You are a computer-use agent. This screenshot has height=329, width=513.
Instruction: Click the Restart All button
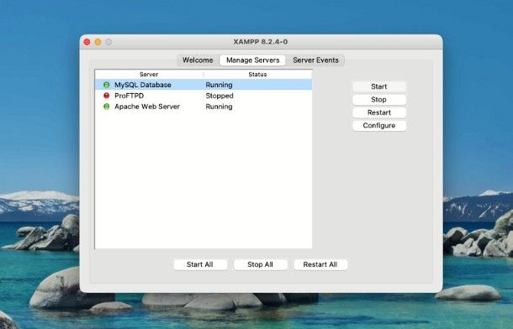(320, 264)
